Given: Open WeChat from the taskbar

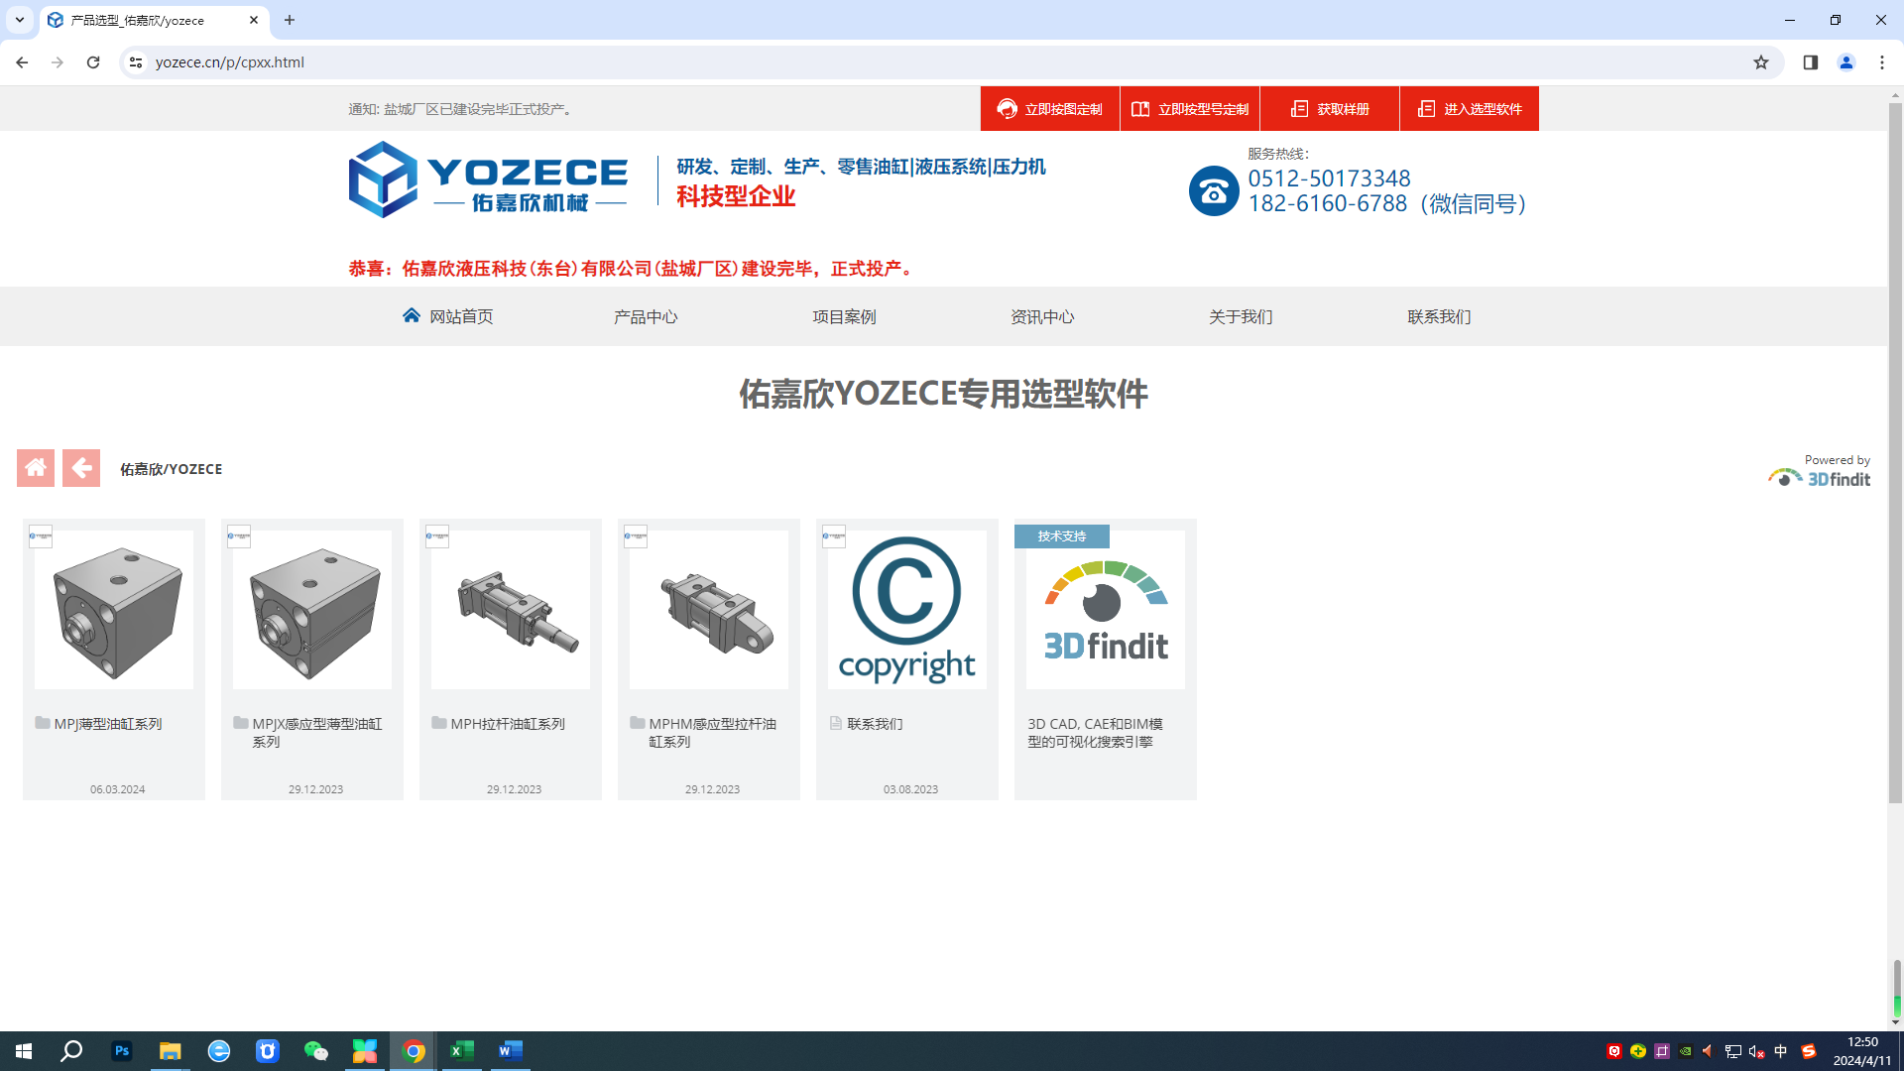Looking at the screenshot, I should tap(316, 1051).
